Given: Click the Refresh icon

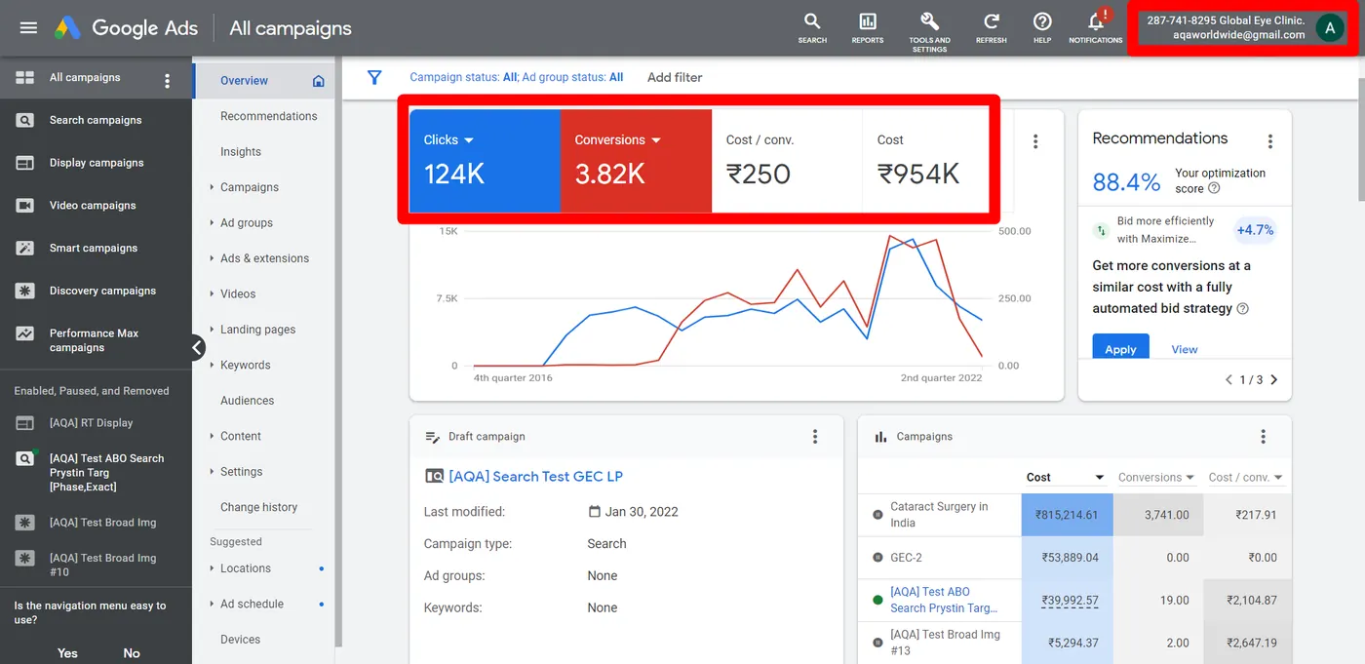Looking at the screenshot, I should coord(992,27).
